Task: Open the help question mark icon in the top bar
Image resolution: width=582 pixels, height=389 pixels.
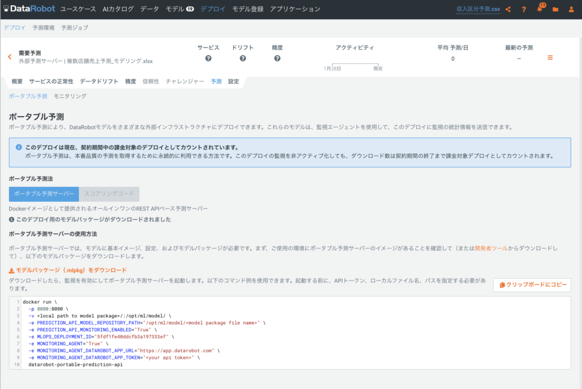Action: pyautogui.click(x=523, y=9)
